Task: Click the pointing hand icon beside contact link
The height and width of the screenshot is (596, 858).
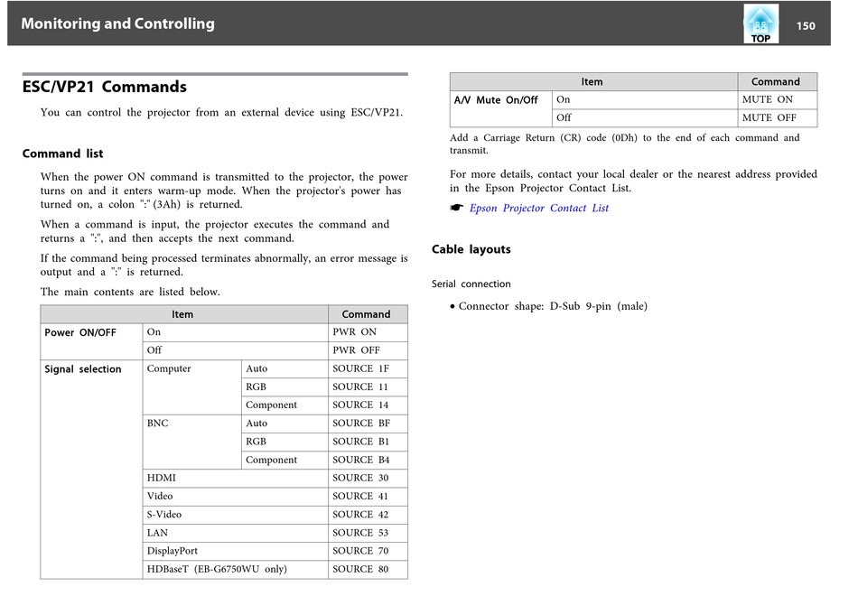Action: 457,208
